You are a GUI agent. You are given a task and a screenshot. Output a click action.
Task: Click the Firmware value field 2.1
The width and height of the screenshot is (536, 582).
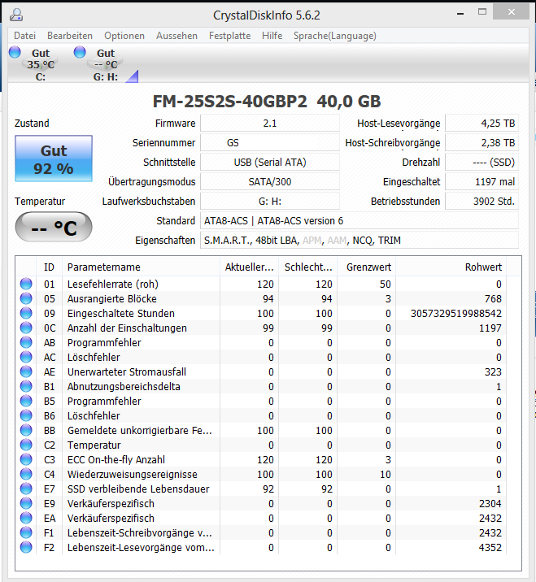coord(270,124)
